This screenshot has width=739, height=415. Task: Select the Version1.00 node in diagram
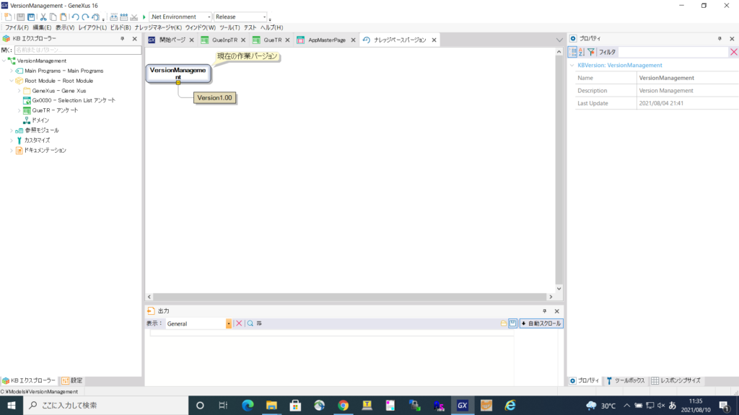tap(214, 98)
